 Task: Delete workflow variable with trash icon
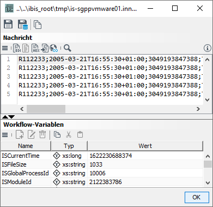click(42, 135)
